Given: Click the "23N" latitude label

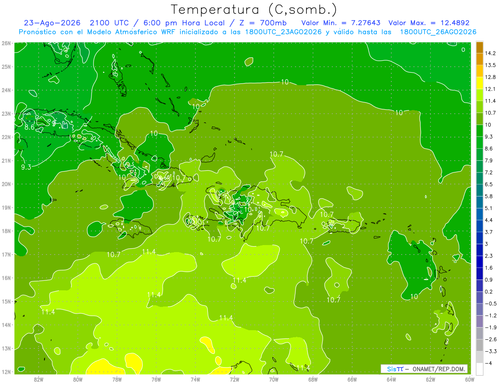Looking at the screenshot, I should [x=6, y=113].
